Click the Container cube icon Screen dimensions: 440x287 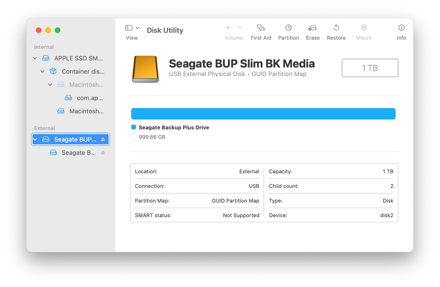[x=53, y=71]
